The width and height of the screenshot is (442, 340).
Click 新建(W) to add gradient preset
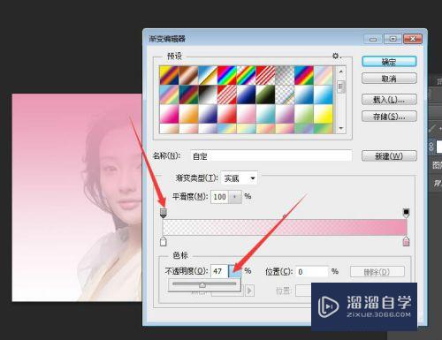(x=389, y=155)
